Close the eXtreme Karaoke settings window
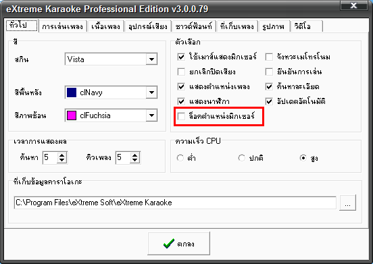This screenshot has height=264, width=373. click(353, 5)
